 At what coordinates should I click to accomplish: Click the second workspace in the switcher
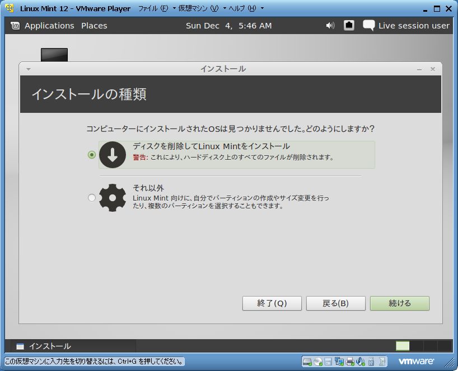[x=417, y=346]
